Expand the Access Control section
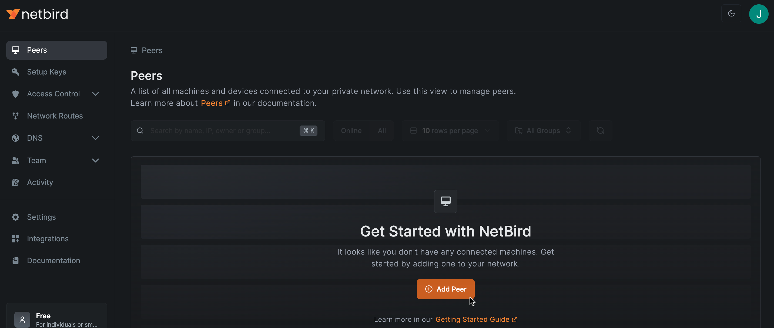This screenshot has width=774, height=328. [95, 94]
